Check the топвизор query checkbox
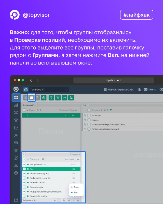Viewport: 163px width, 204px height. coord(89,115)
